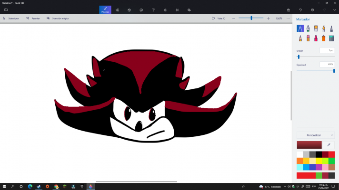Expand the Personalizar dropdown
The width and height of the screenshot is (339, 190).
[315, 135]
